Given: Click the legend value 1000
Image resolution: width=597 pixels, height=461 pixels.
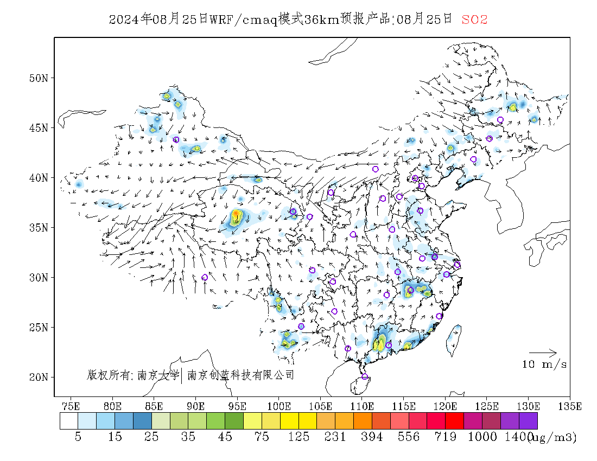Looking at the screenshot, I should (x=482, y=437).
